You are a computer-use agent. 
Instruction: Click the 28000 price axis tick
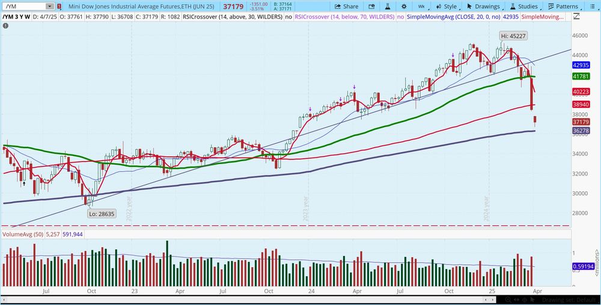pyautogui.click(x=579, y=213)
